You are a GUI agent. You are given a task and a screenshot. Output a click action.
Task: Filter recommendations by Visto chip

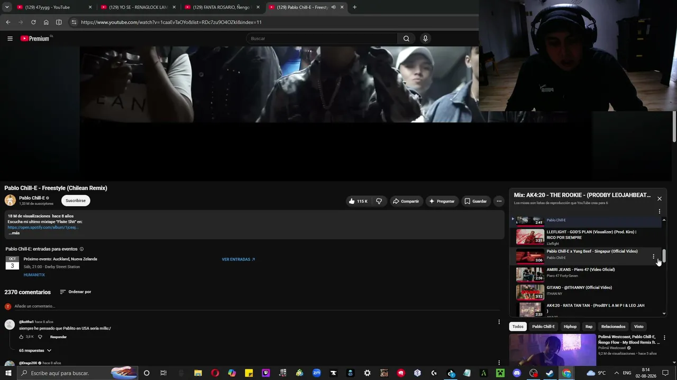pyautogui.click(x=639, y=327)
